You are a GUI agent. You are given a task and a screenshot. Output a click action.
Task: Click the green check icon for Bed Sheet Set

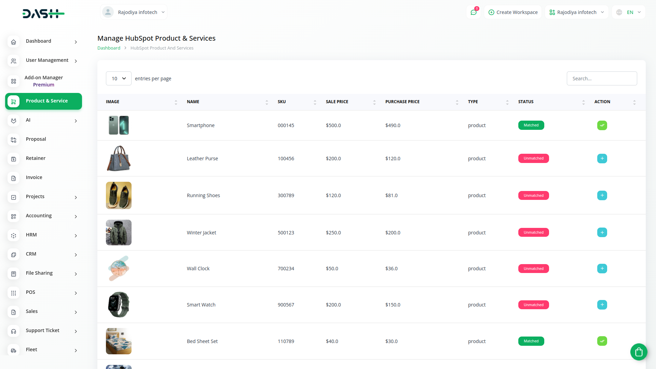(602, 341)
